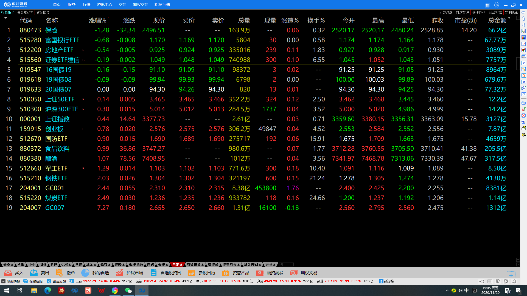Click the 综合排名 button
Viewport: 527px width, 296px height.
[495, 12]
